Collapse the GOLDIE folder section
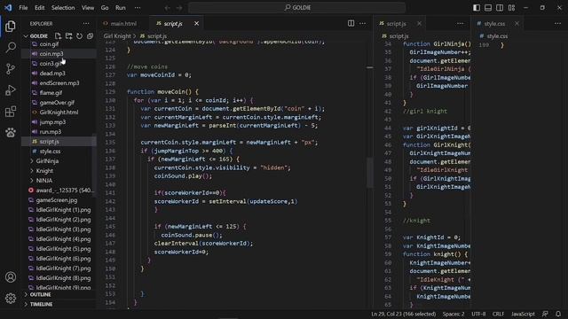The image size is (568, 319). pos(26,36)
